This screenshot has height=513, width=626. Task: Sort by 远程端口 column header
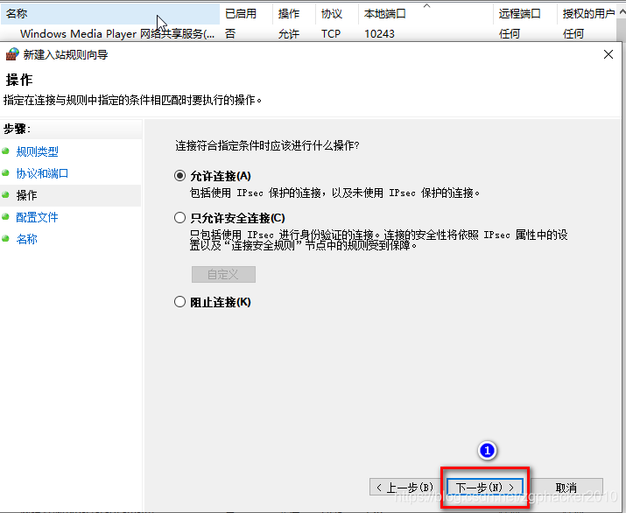[x=525, y=14]
